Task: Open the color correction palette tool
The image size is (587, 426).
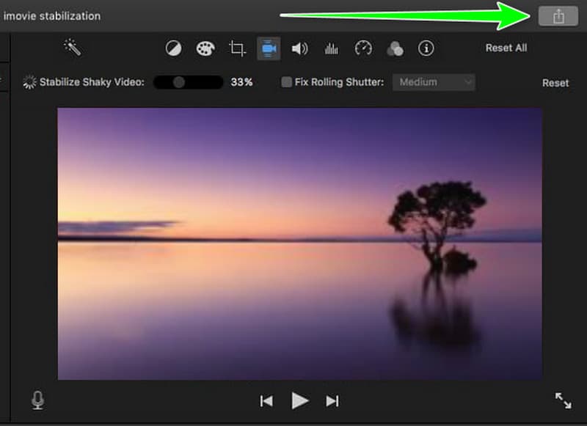Action: (x=205, y=48)
